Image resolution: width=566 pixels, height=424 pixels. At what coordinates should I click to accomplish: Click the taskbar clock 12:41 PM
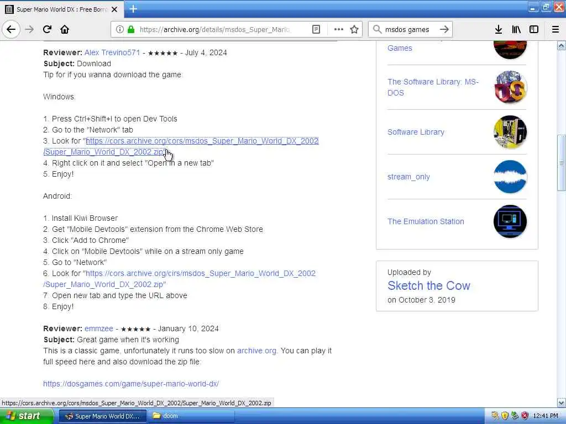pyautogui.click(x=546, y=416)
